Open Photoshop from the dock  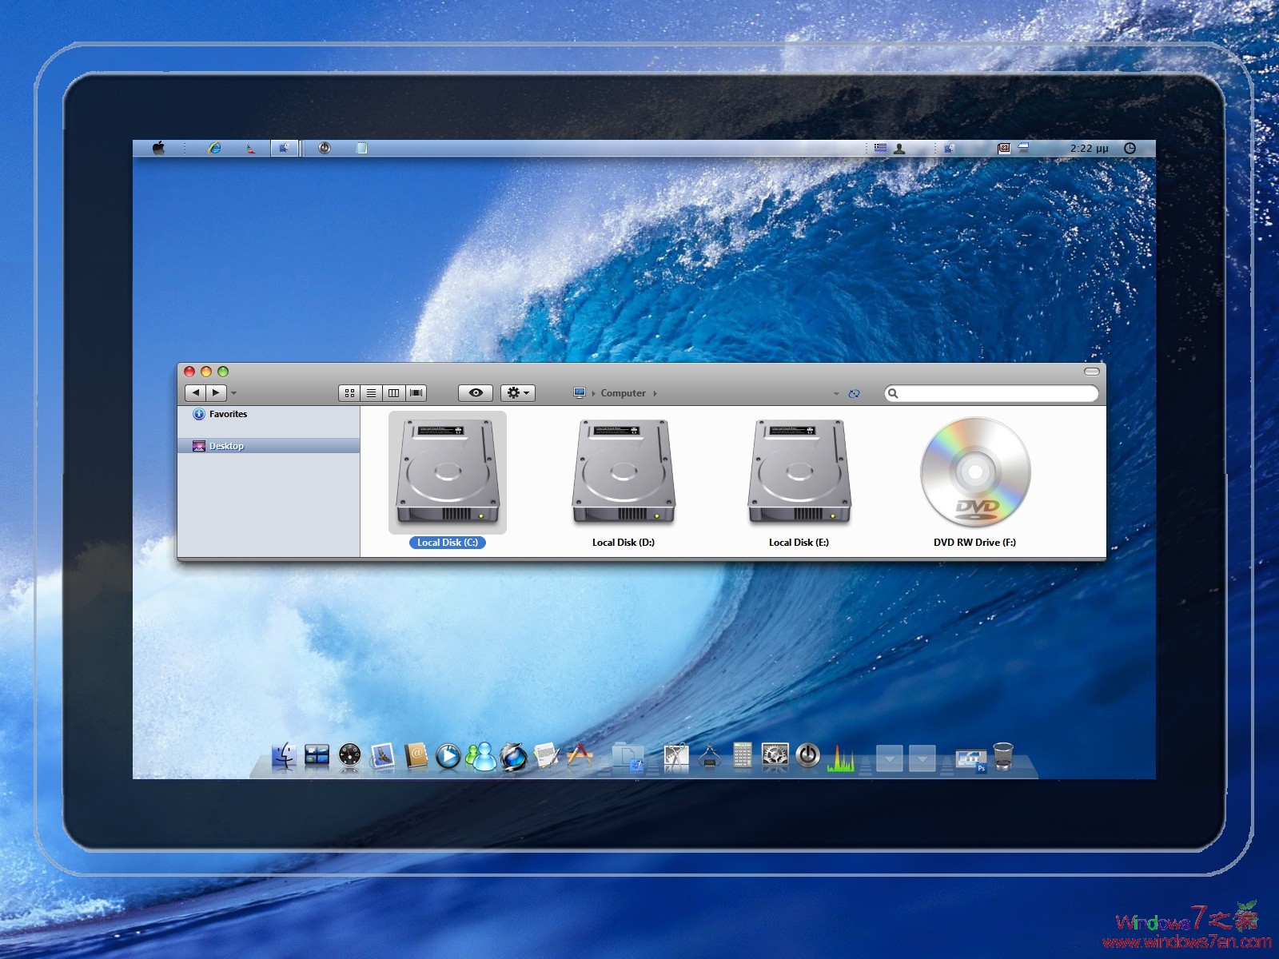(970, 758)
